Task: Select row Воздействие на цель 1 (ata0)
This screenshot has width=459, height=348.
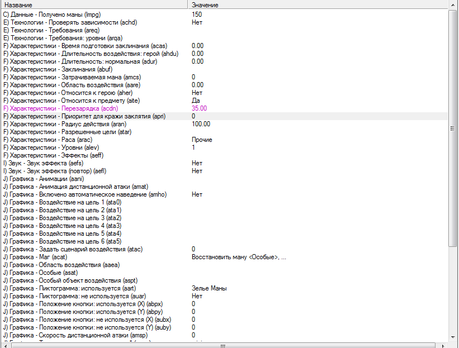Action: pos(225,202)
